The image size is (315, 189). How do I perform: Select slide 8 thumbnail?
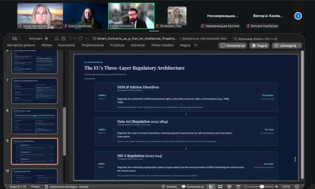34,121
